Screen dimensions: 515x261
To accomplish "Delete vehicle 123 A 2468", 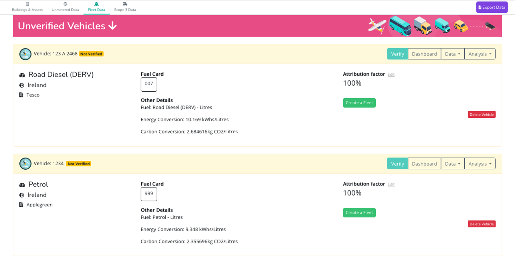I will point(482,115).
